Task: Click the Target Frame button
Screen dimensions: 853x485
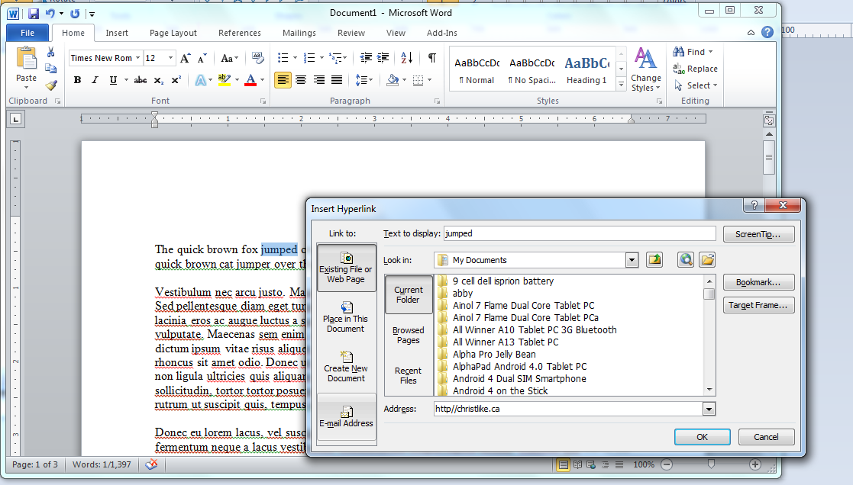Action: pos(758,305)
